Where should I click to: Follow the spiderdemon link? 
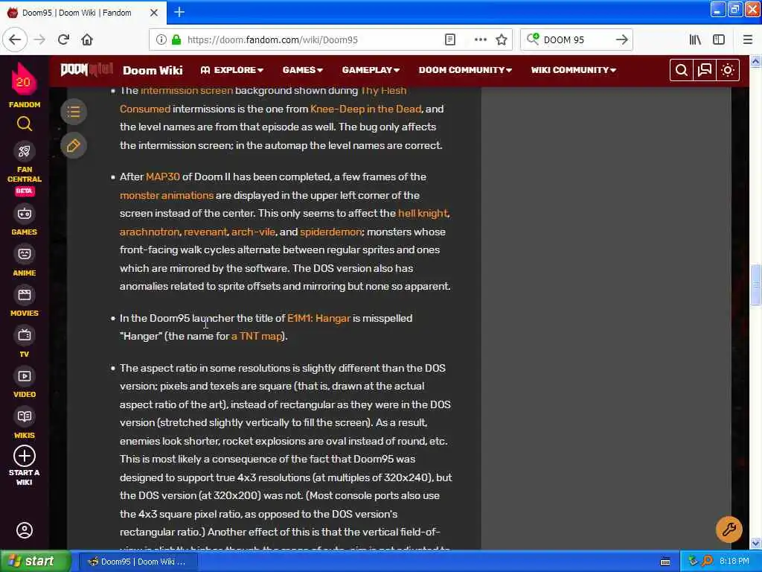[x=331, y=232]
